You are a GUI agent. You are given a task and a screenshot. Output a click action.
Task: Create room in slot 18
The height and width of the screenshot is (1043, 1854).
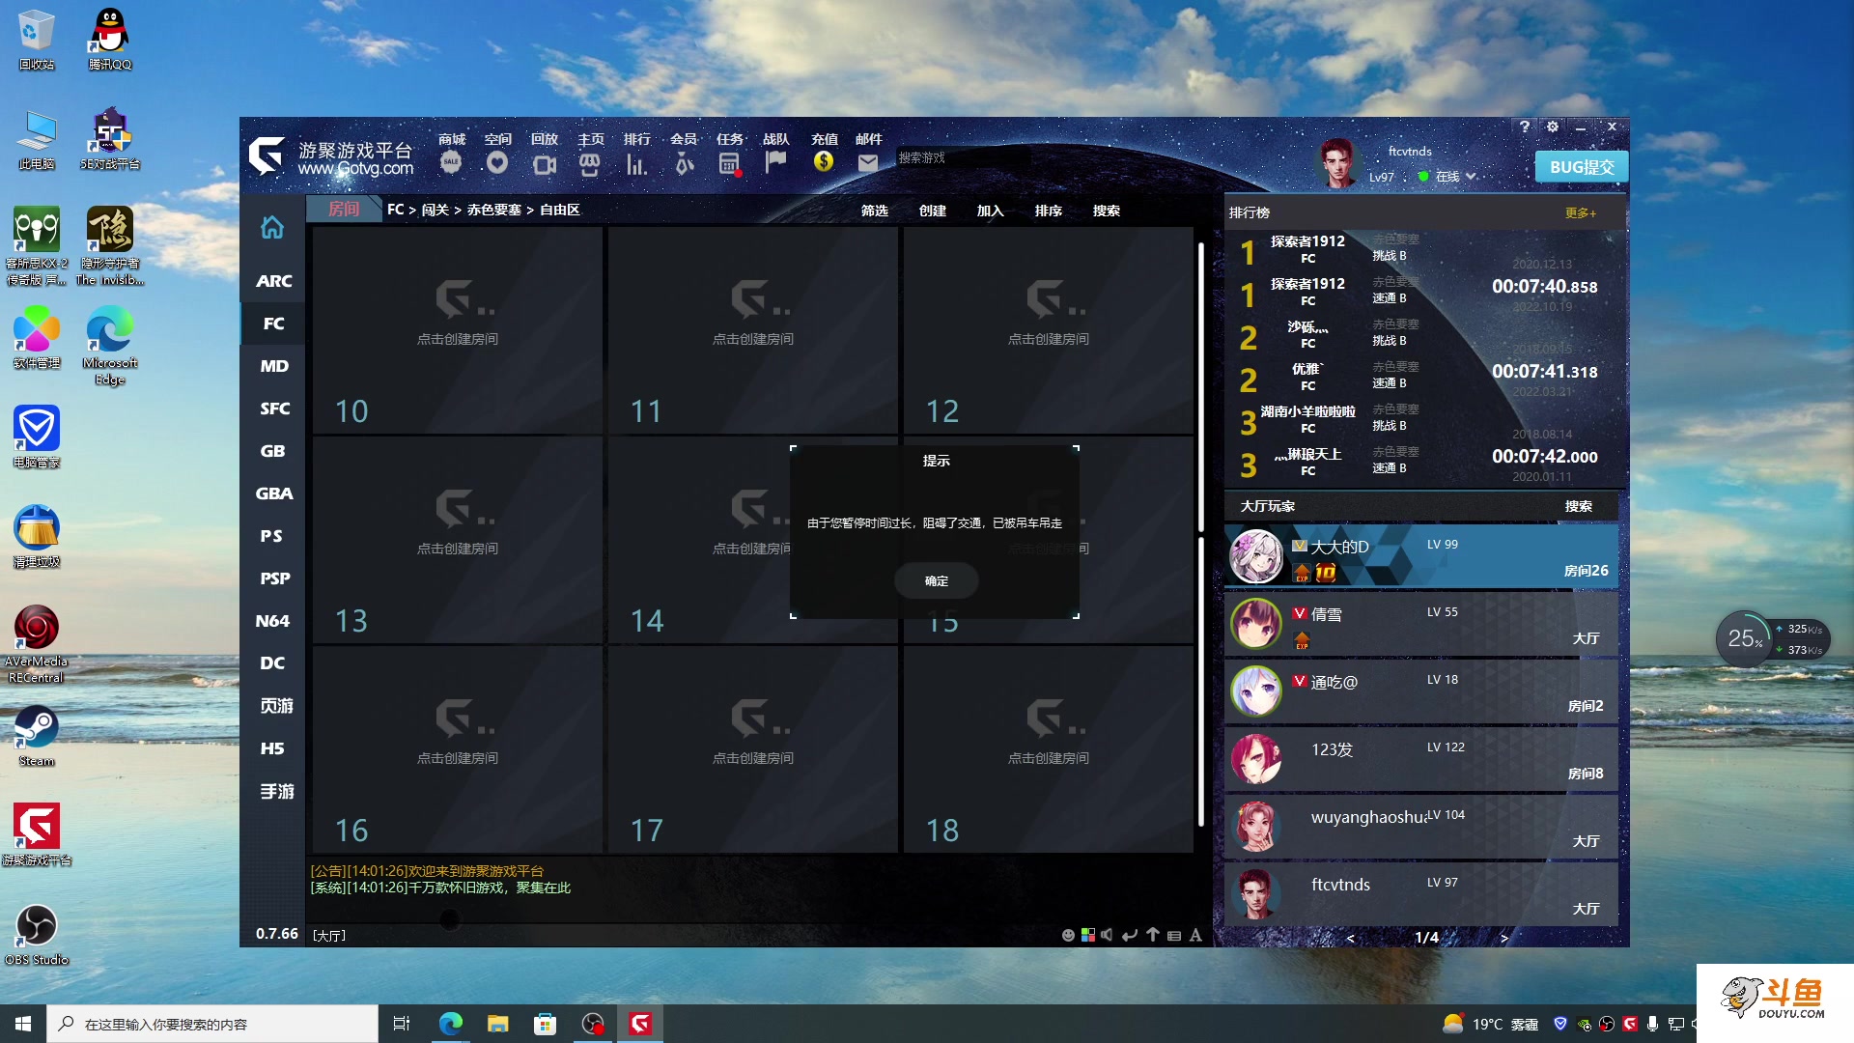(1048, 748)
